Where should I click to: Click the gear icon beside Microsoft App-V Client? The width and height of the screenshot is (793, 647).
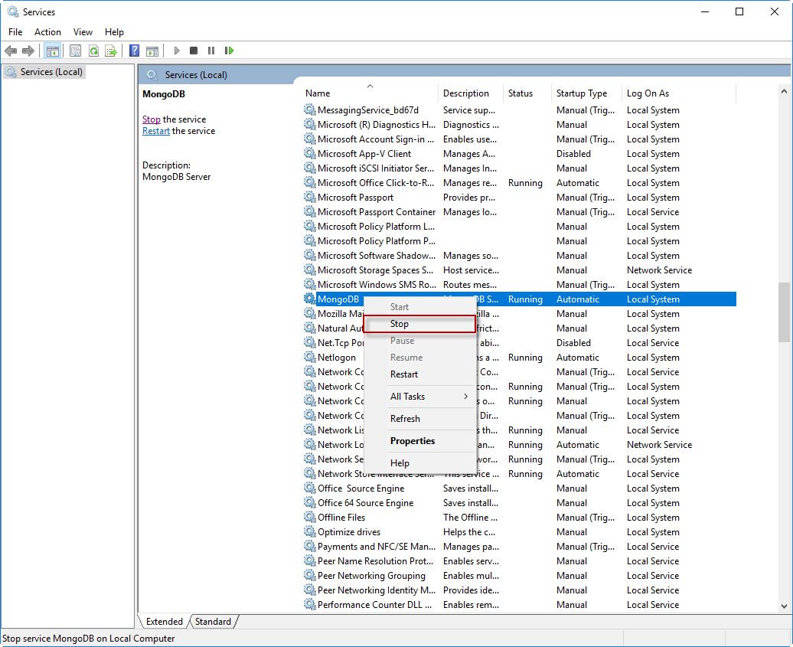click(309, 153)
